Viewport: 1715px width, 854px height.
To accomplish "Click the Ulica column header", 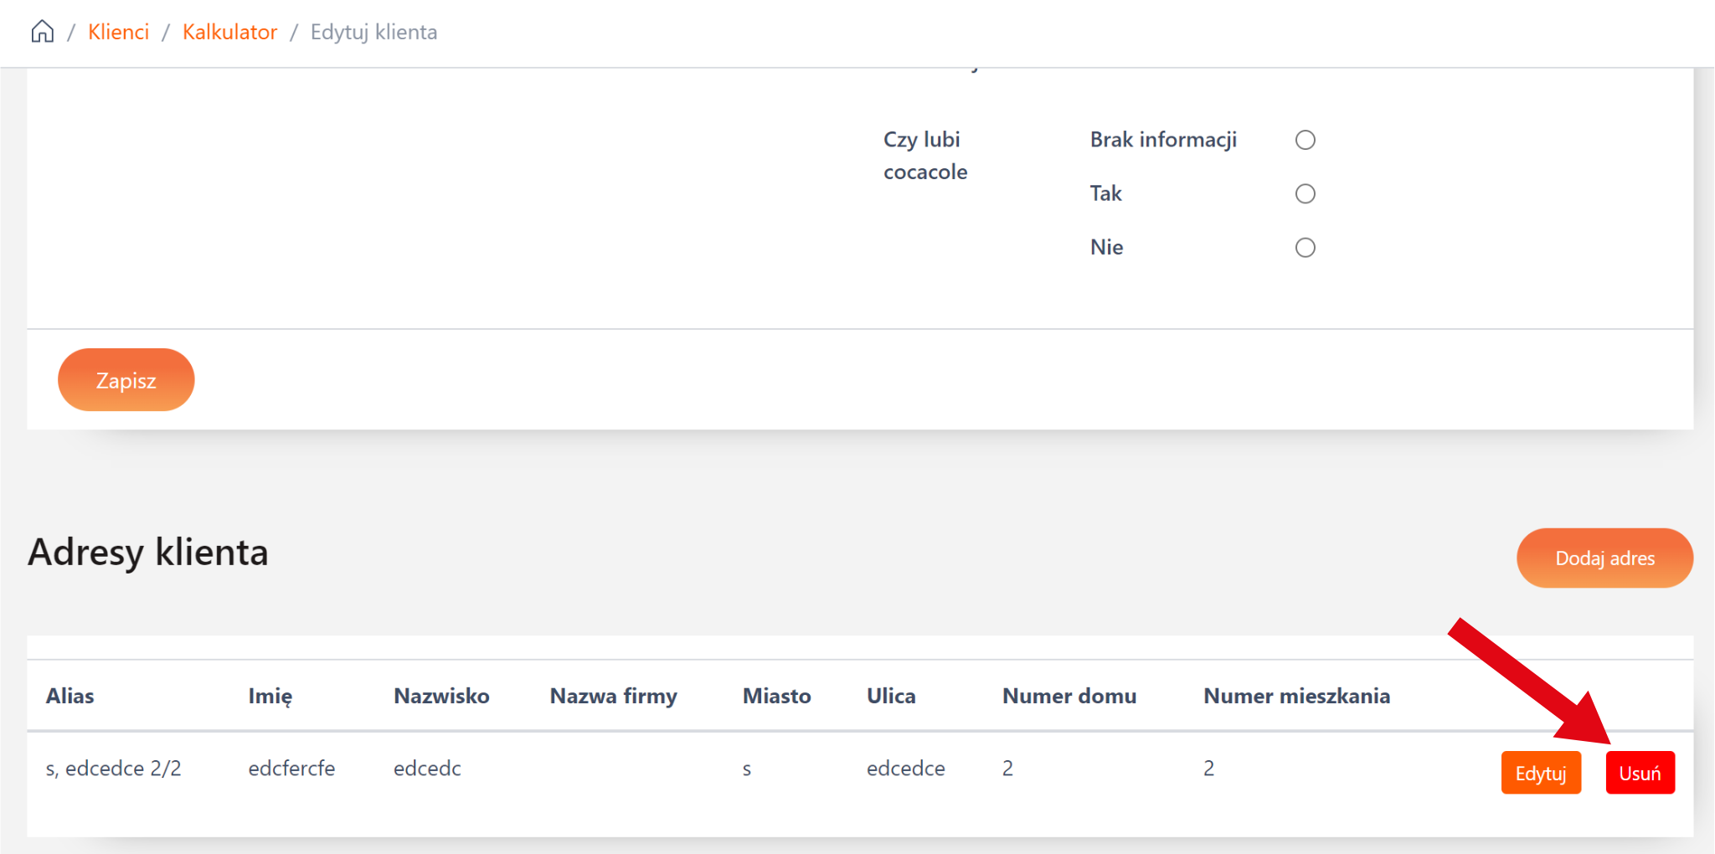I will coord(891,696).
